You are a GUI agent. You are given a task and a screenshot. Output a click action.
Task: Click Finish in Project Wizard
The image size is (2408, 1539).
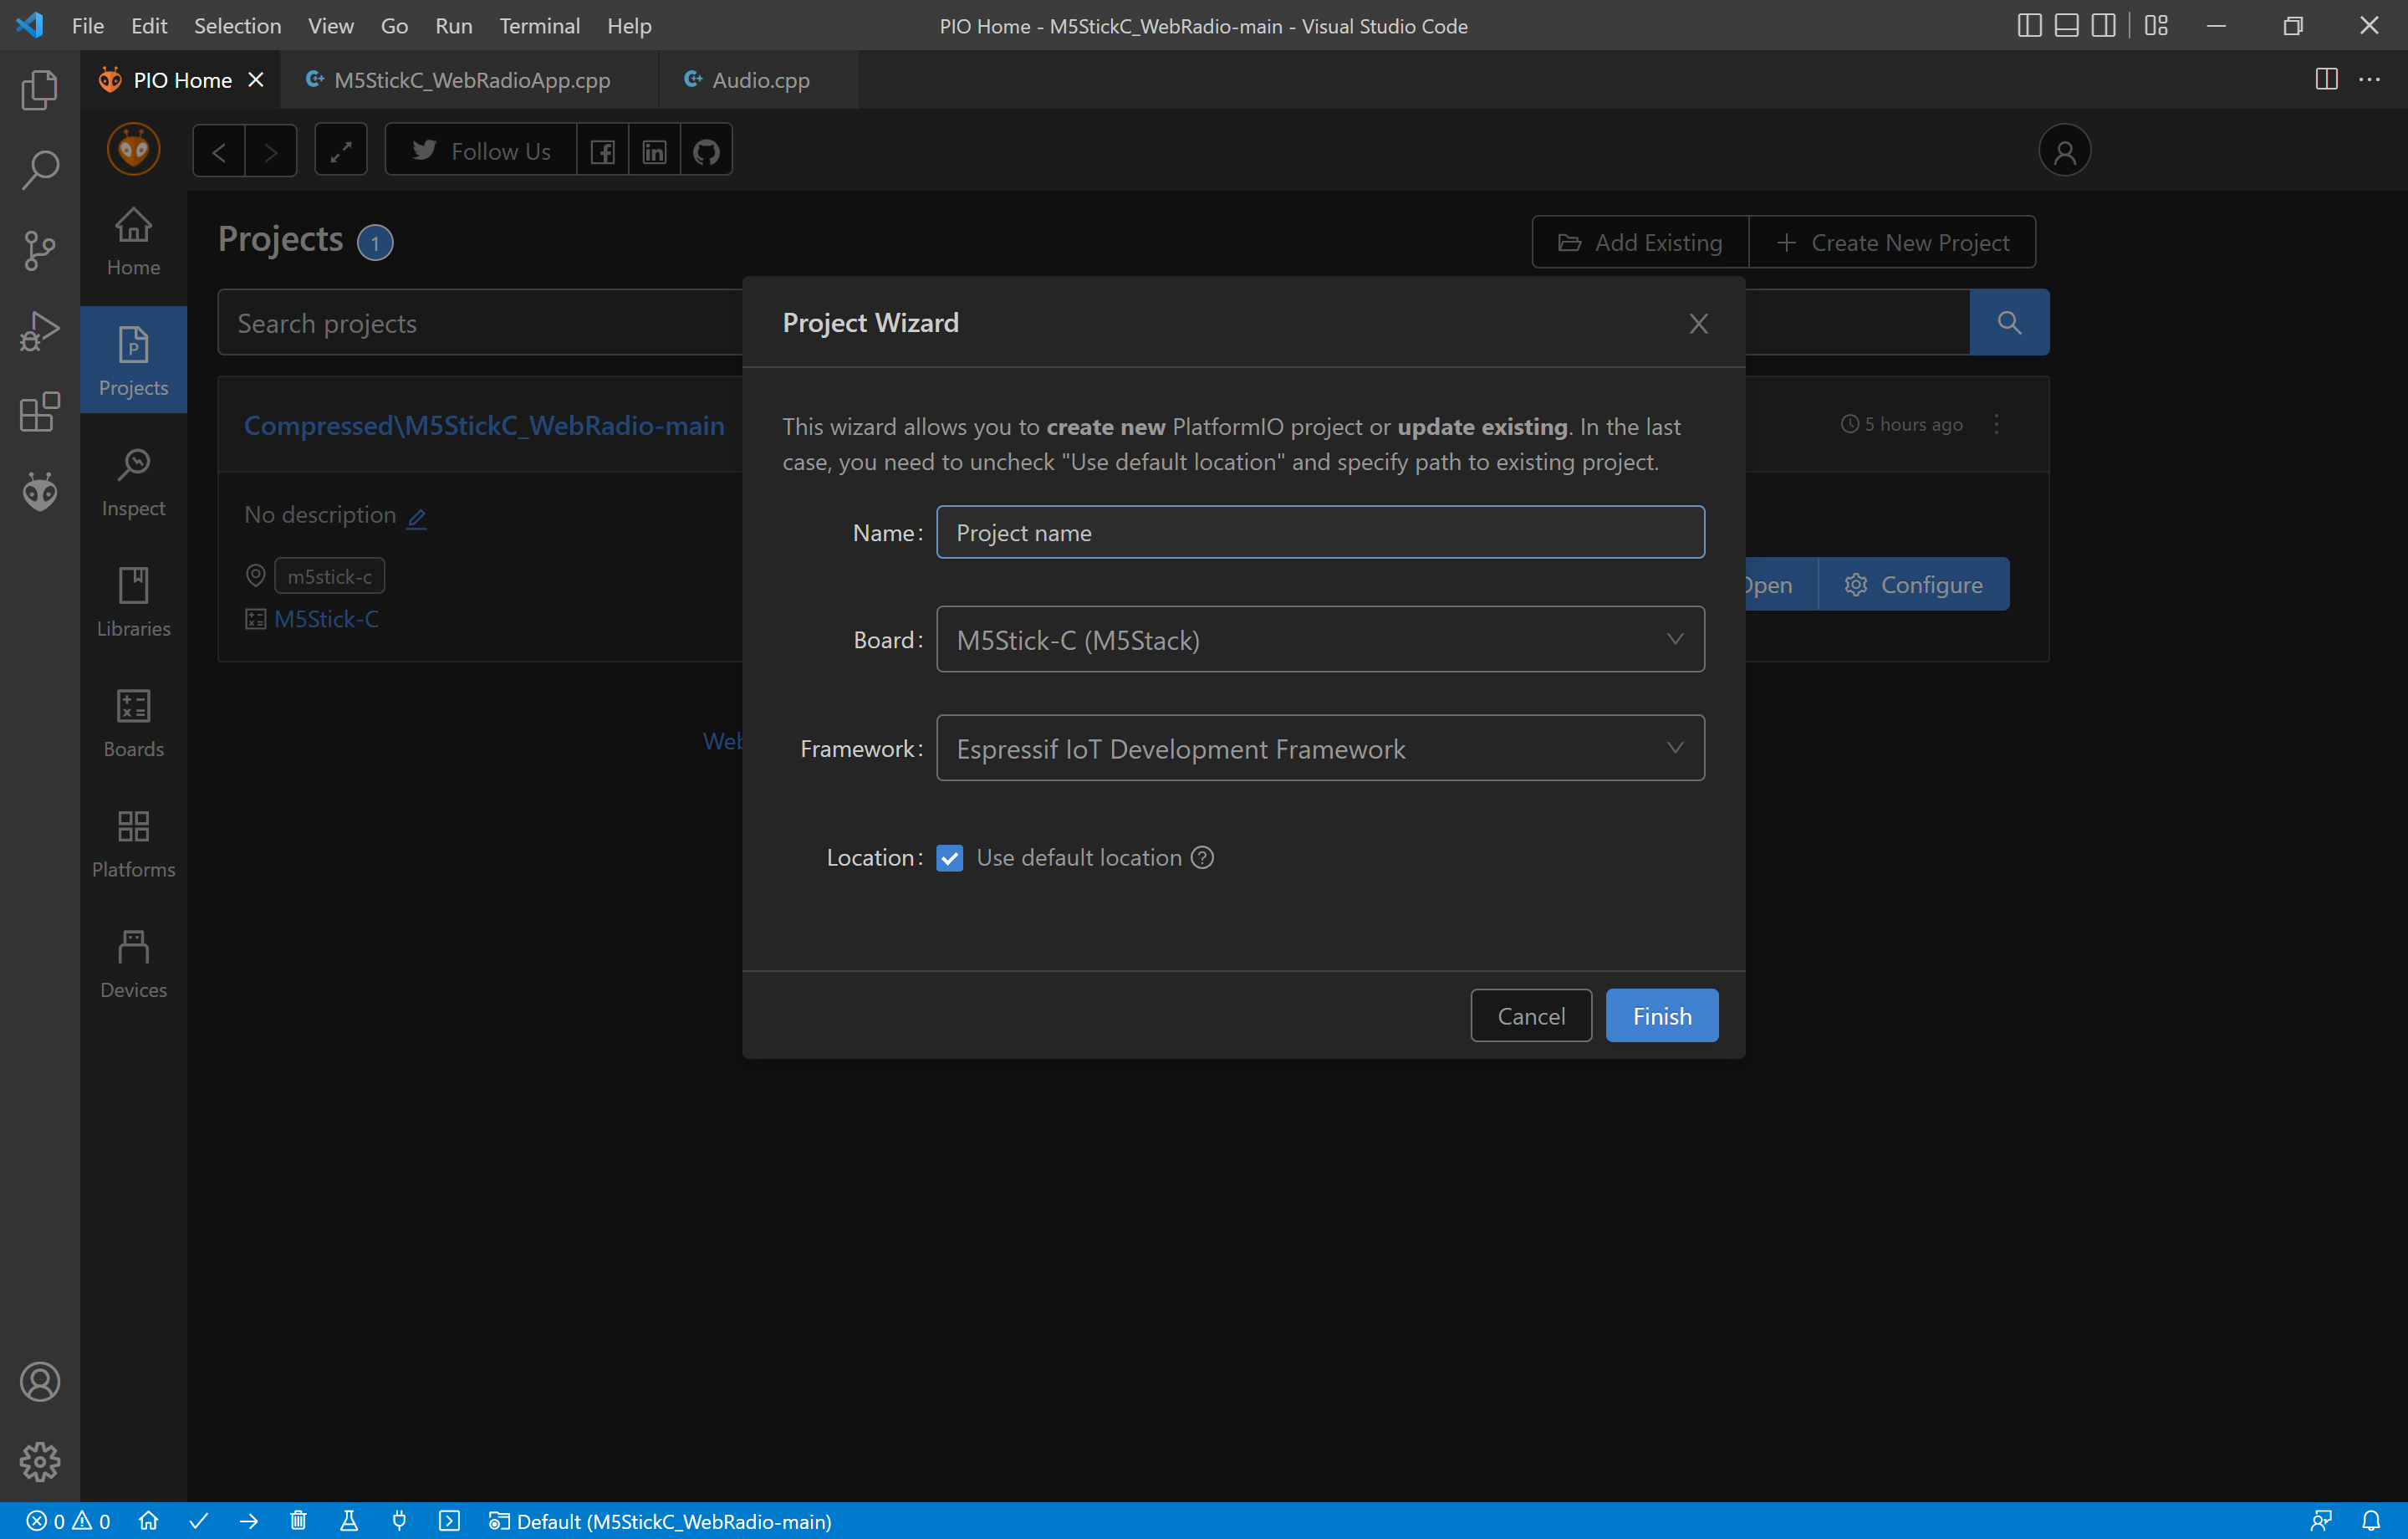coord(1662,1015)
